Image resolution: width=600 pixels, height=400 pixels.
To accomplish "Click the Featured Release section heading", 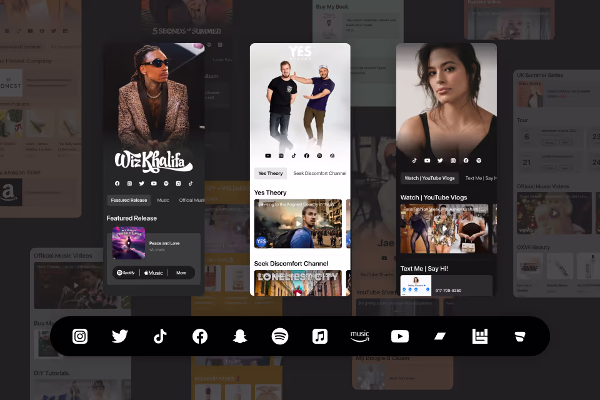I will coord(132,218).
